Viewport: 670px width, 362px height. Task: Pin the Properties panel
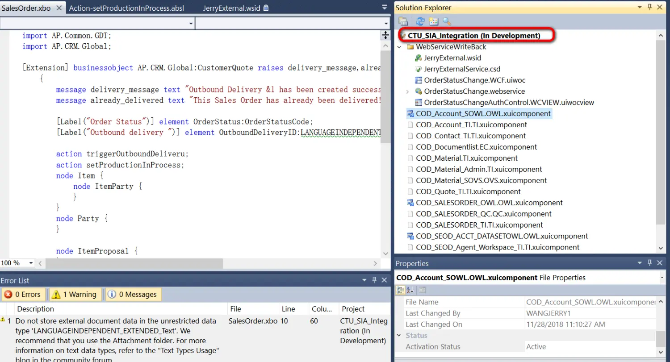pyautogui.click(x=649, y=263)
